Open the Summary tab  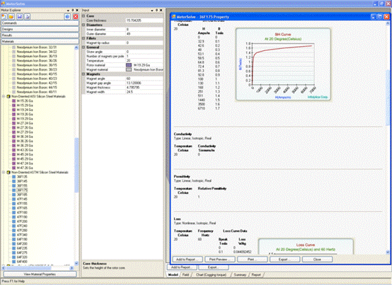click(240, 275)
